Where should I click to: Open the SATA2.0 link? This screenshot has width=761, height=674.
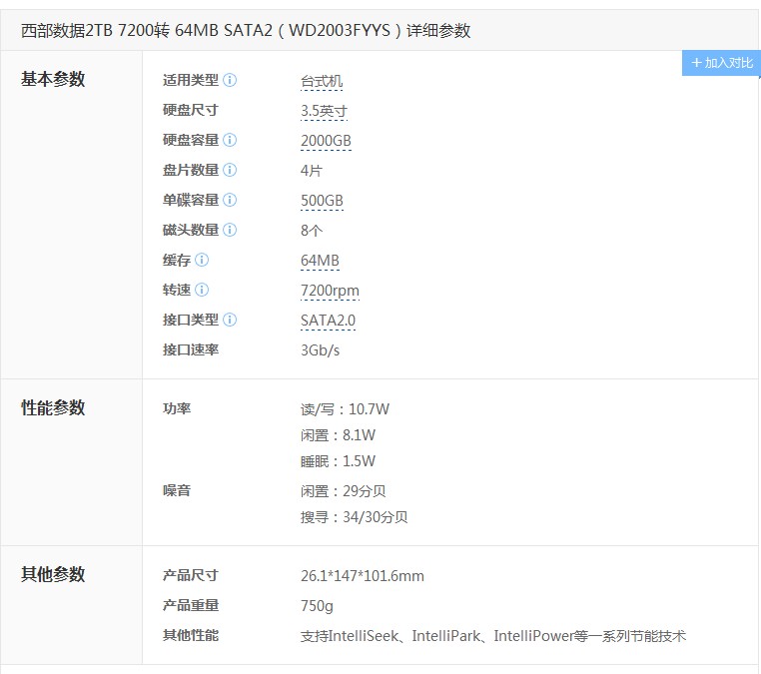[x=328, y=321]
